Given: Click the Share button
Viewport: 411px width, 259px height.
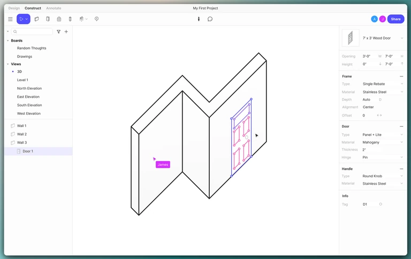Looking at the screenshot, I should (x=395, y=19).
